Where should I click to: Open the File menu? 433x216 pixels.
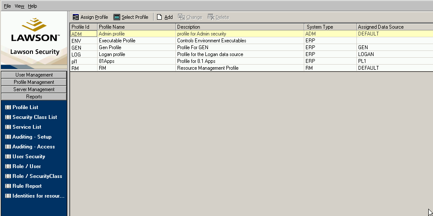coord(7,6)
